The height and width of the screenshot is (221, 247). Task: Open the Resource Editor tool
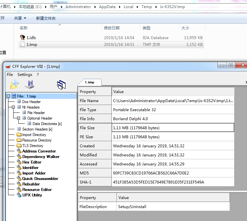(x=37, y=190)
